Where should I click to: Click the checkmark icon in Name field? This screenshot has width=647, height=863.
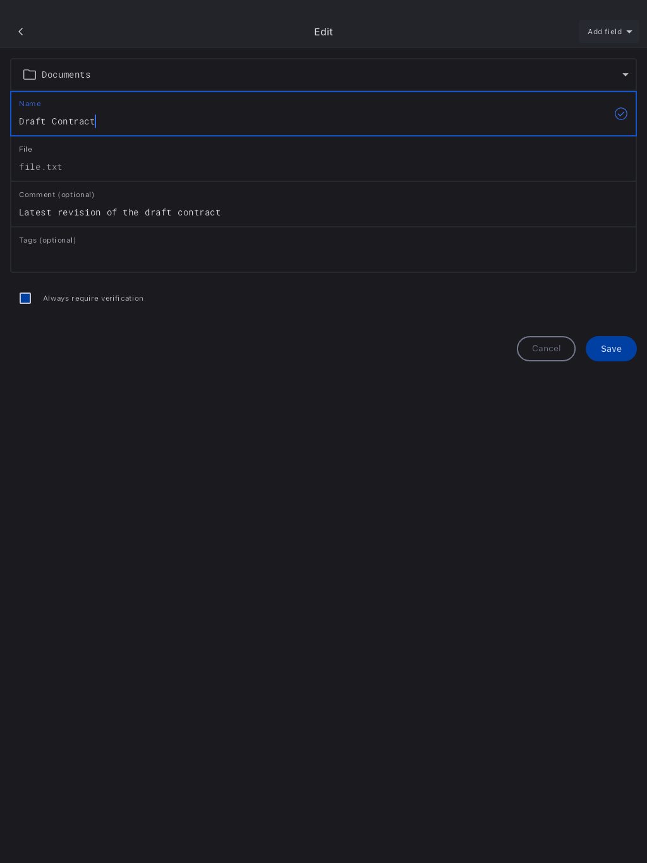(x=620, y=114)
